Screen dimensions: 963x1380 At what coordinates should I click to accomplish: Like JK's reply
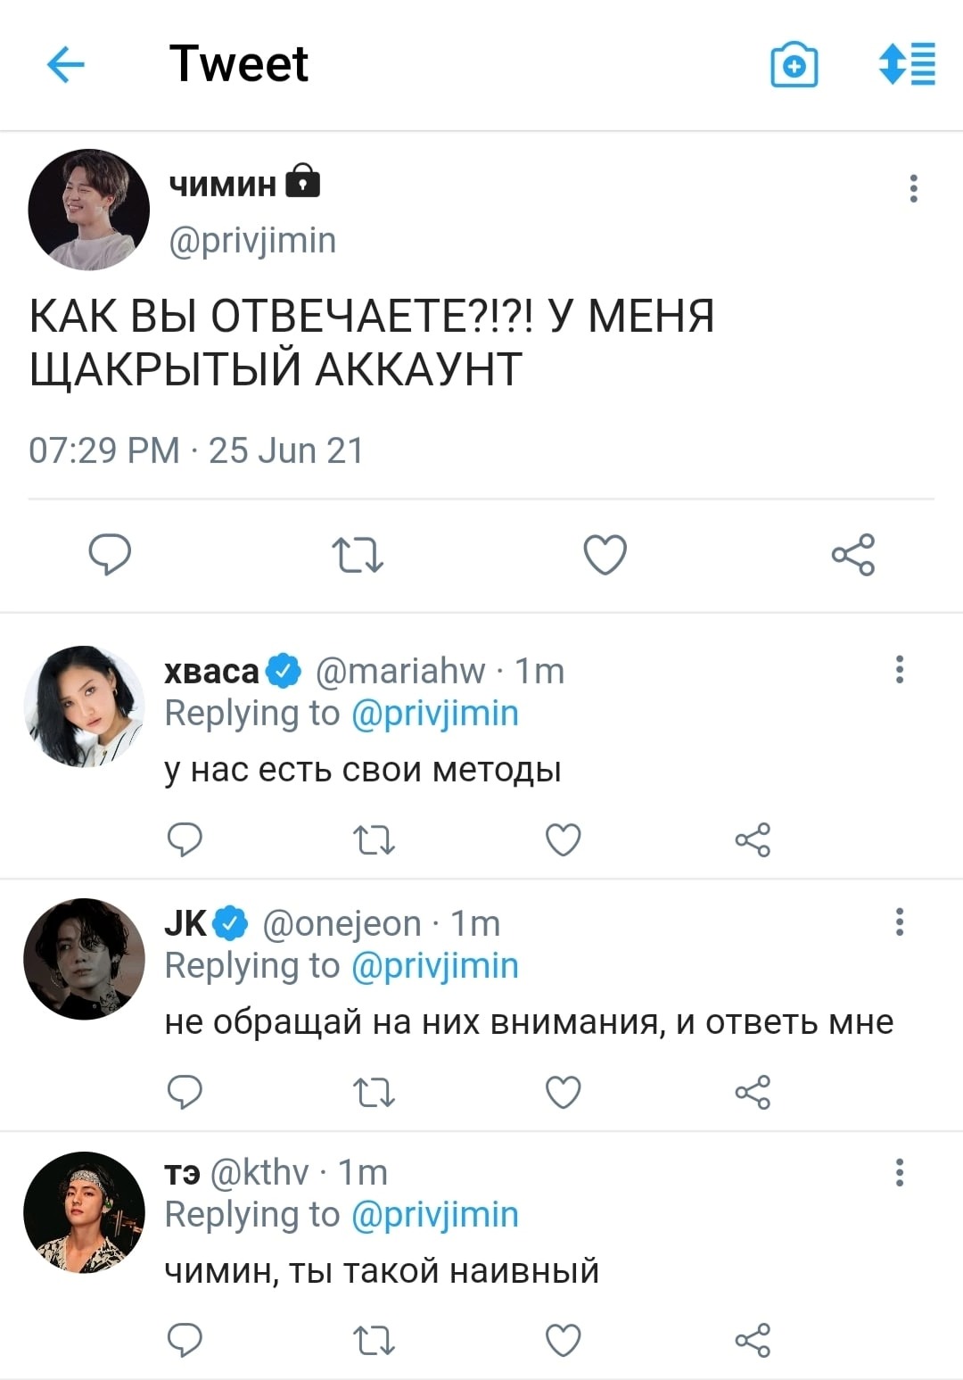point(563,1092)
